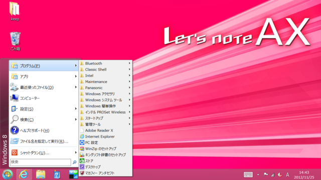Open the Bluetooth program folder
This screenshot has height=180, width=321.
[105, 63]
